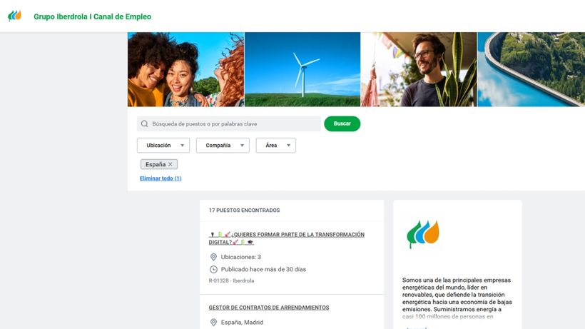Viewport: 585px width, 329px height.
Task: Click the green Buscar button
Action: coord(342,124)
